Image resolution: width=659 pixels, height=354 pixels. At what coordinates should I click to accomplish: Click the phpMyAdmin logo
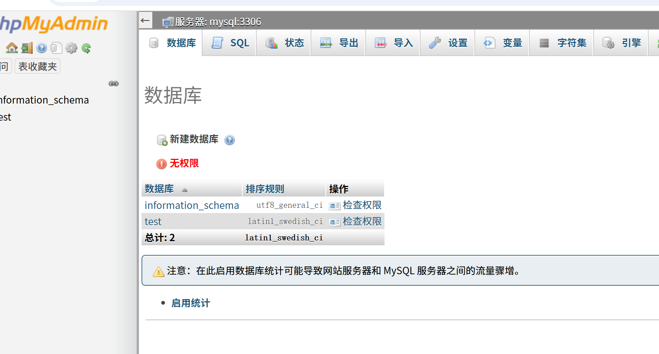54,24
